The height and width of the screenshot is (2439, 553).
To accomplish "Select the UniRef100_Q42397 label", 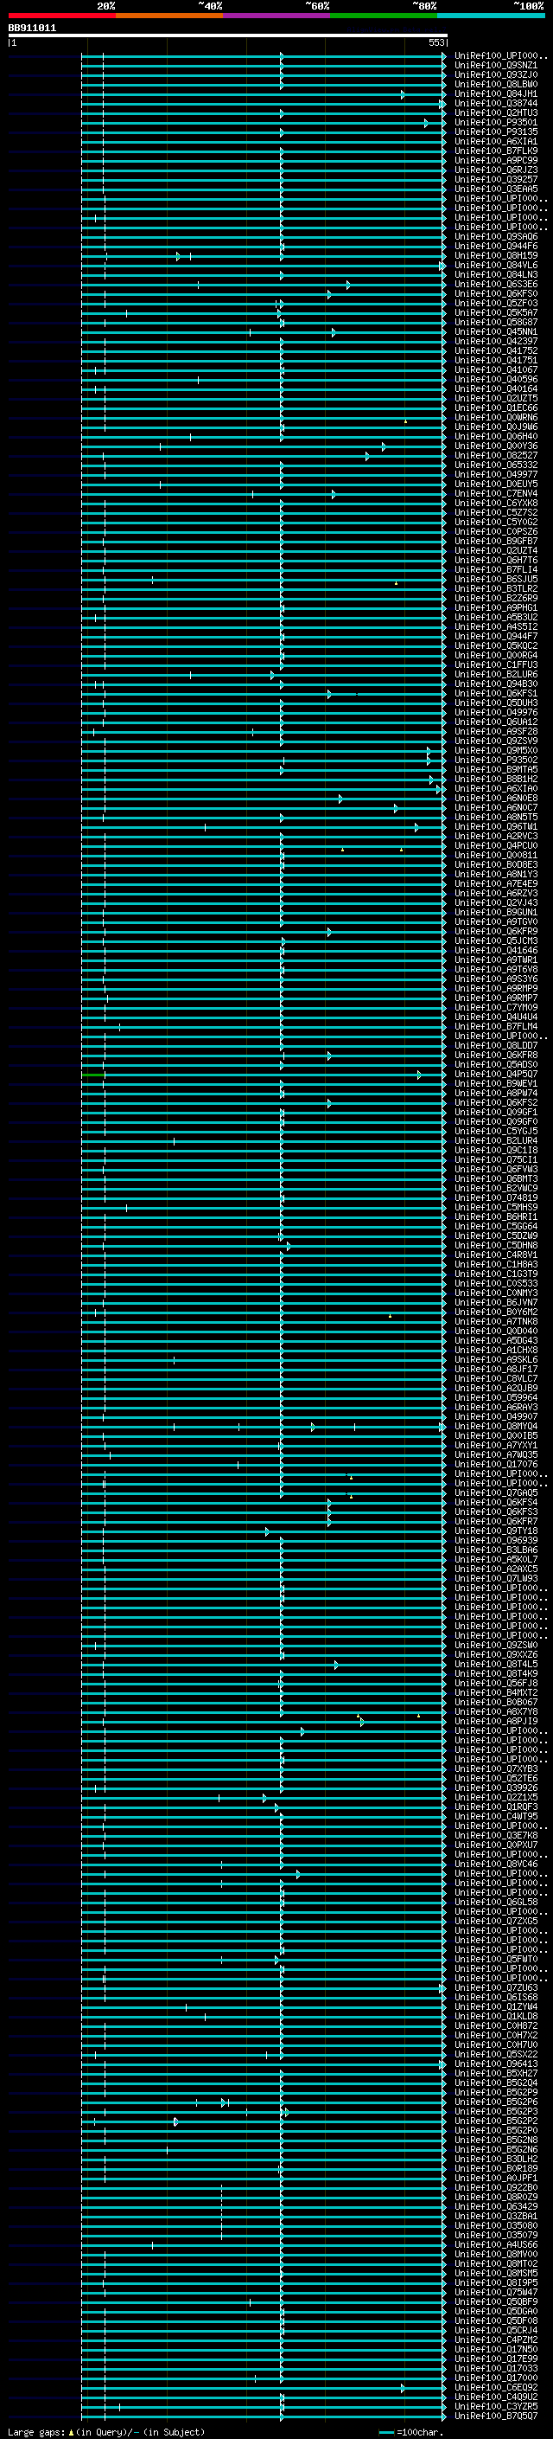I will click(496, 341).
